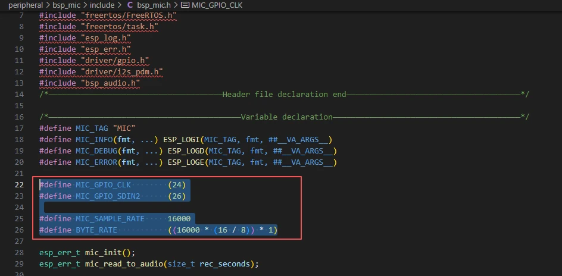Click line number 22 in the gutter

click(19, 184)
